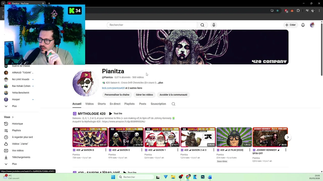Show next videos with the carousel arrow

288,137
